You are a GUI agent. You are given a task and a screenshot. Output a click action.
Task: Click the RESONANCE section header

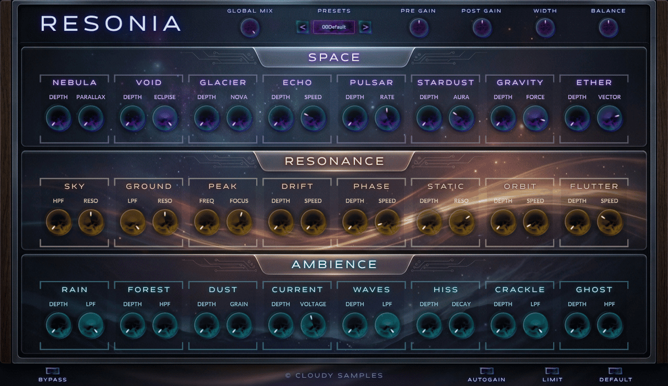[334, 161]
